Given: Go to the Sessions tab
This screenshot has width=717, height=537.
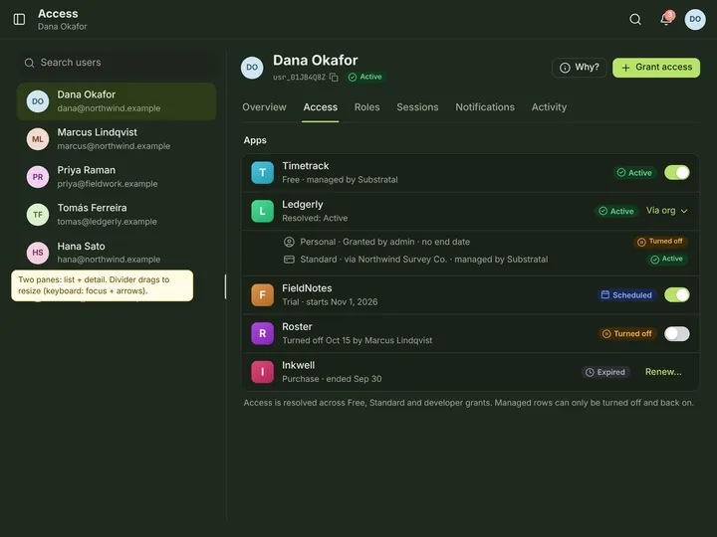Looking at the screenshot, I should 417,107.
